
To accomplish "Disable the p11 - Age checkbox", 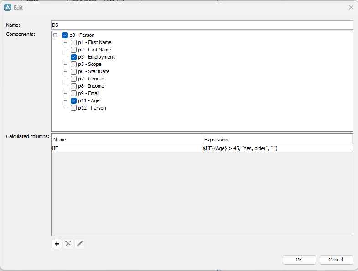I will 73,100.
